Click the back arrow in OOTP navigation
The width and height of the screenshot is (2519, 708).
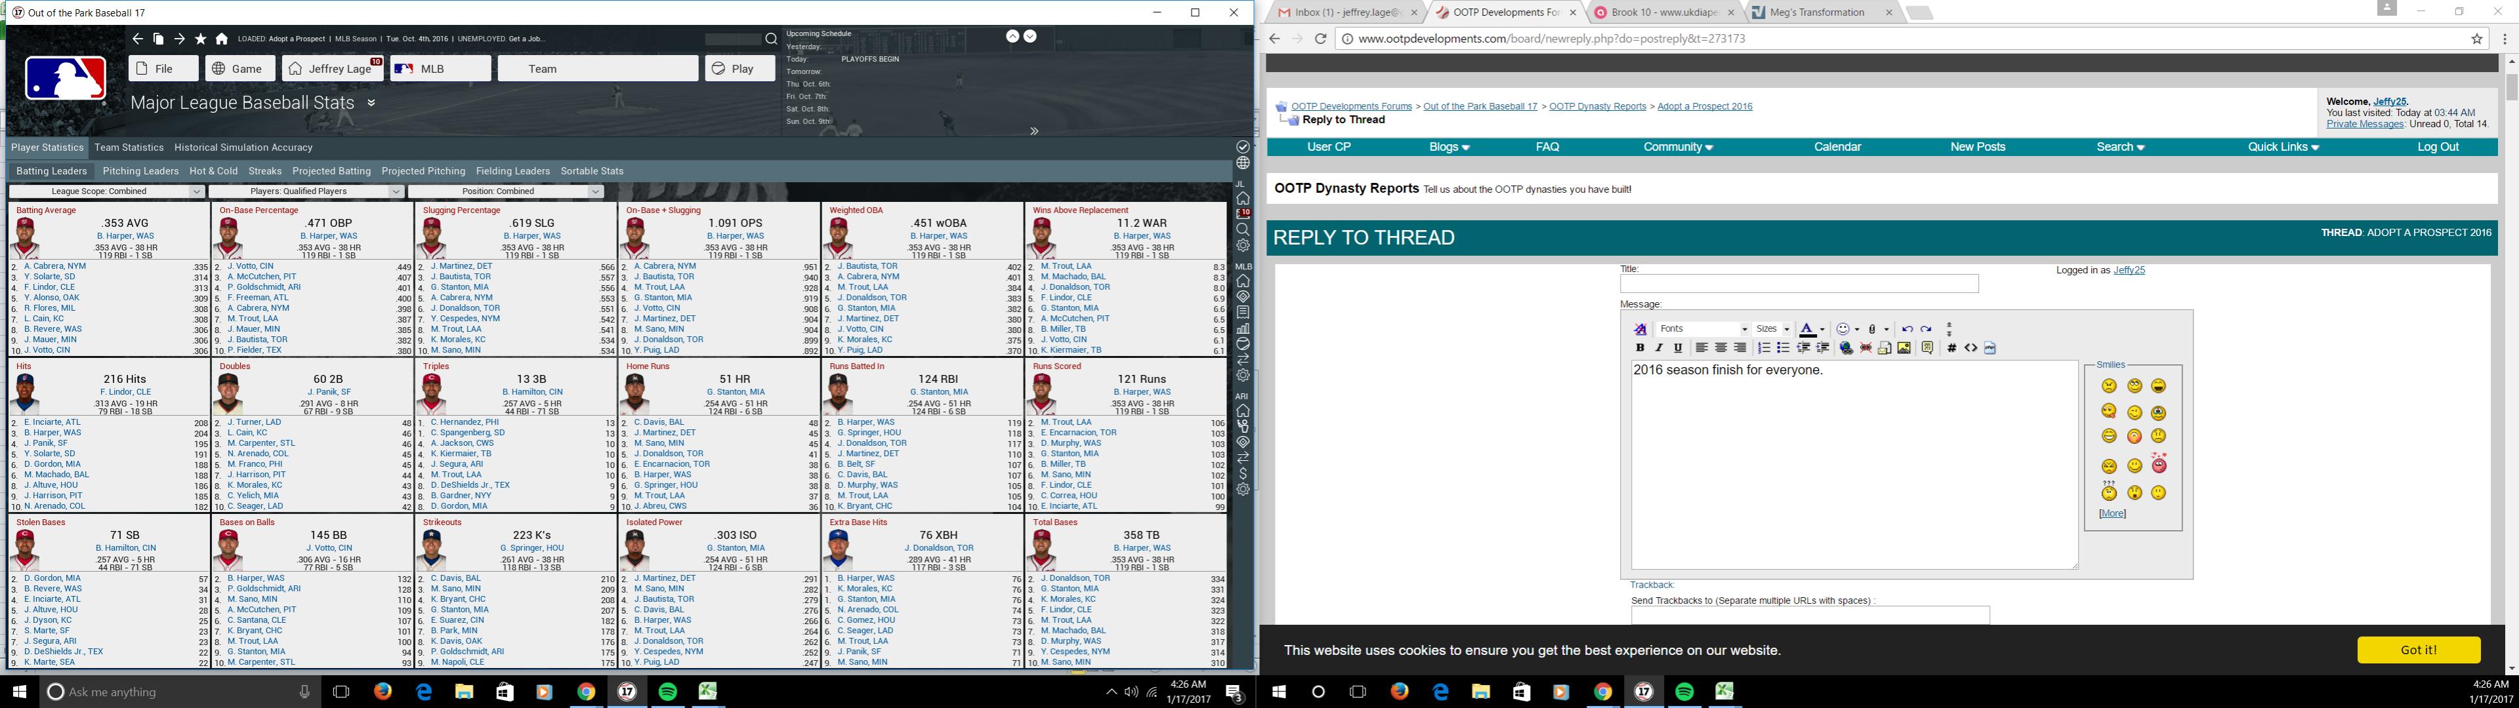[137, 39]
